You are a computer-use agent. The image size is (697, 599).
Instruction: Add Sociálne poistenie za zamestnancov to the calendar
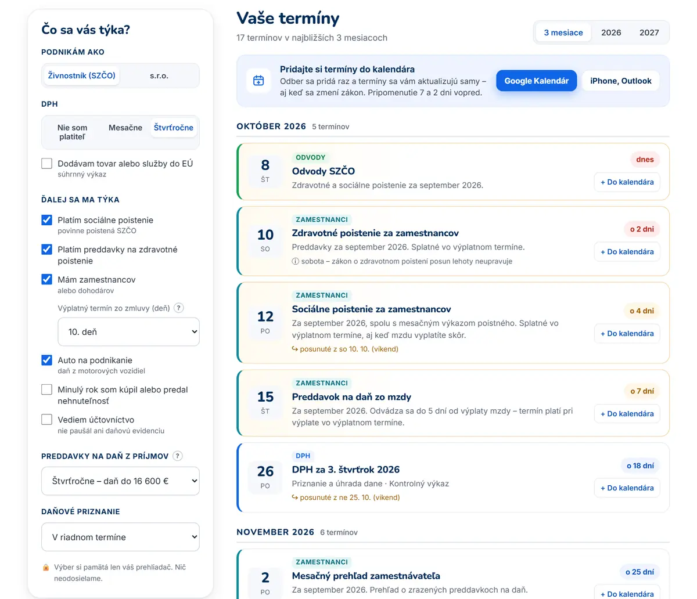[627, 334]
